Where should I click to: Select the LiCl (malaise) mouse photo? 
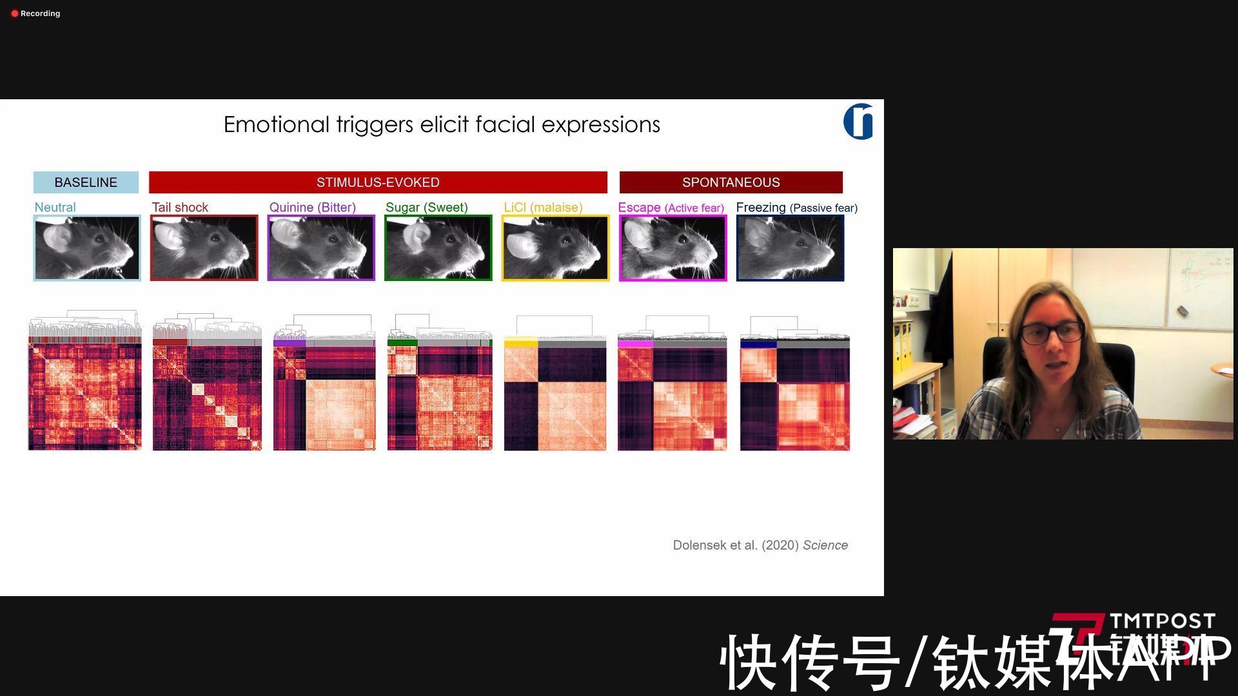click(x=555, y=248)
